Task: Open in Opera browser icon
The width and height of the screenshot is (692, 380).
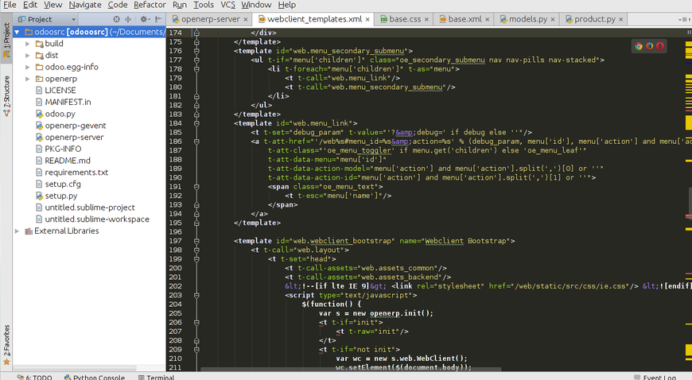Action: point(659,46)
